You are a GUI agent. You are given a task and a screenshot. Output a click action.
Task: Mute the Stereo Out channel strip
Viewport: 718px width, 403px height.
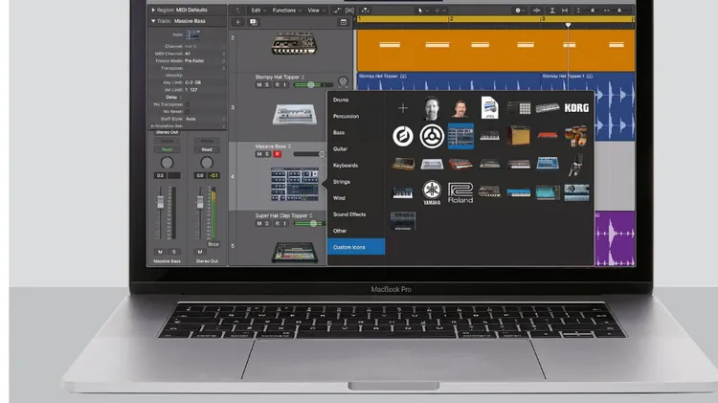pyautogui.click(x=200, y=252)
